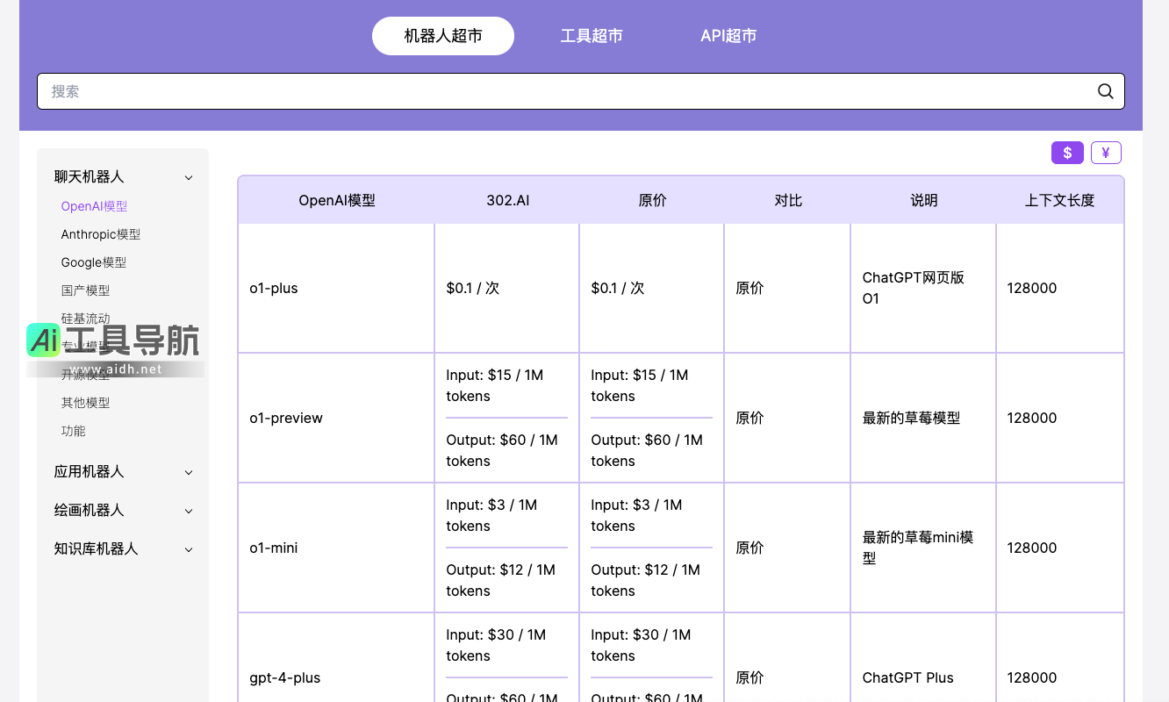The height and width of the screenshot is (702, 1169).
Task: Select 硅基流动 in the sidebar
Action: (x=85, y=318)
